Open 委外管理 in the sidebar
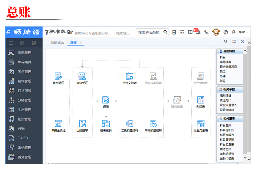257x173 pixels. pyautogui.click(x=24, y=157)
